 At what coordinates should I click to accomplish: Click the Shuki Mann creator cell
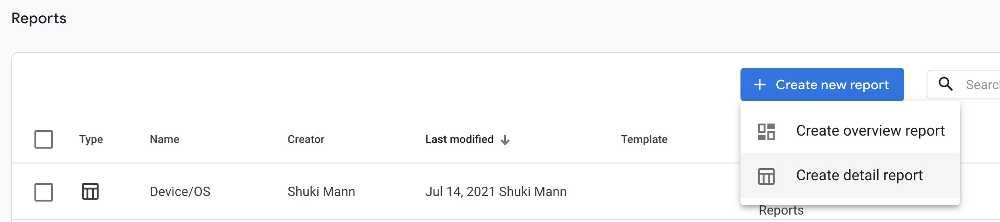coord(321,191)
